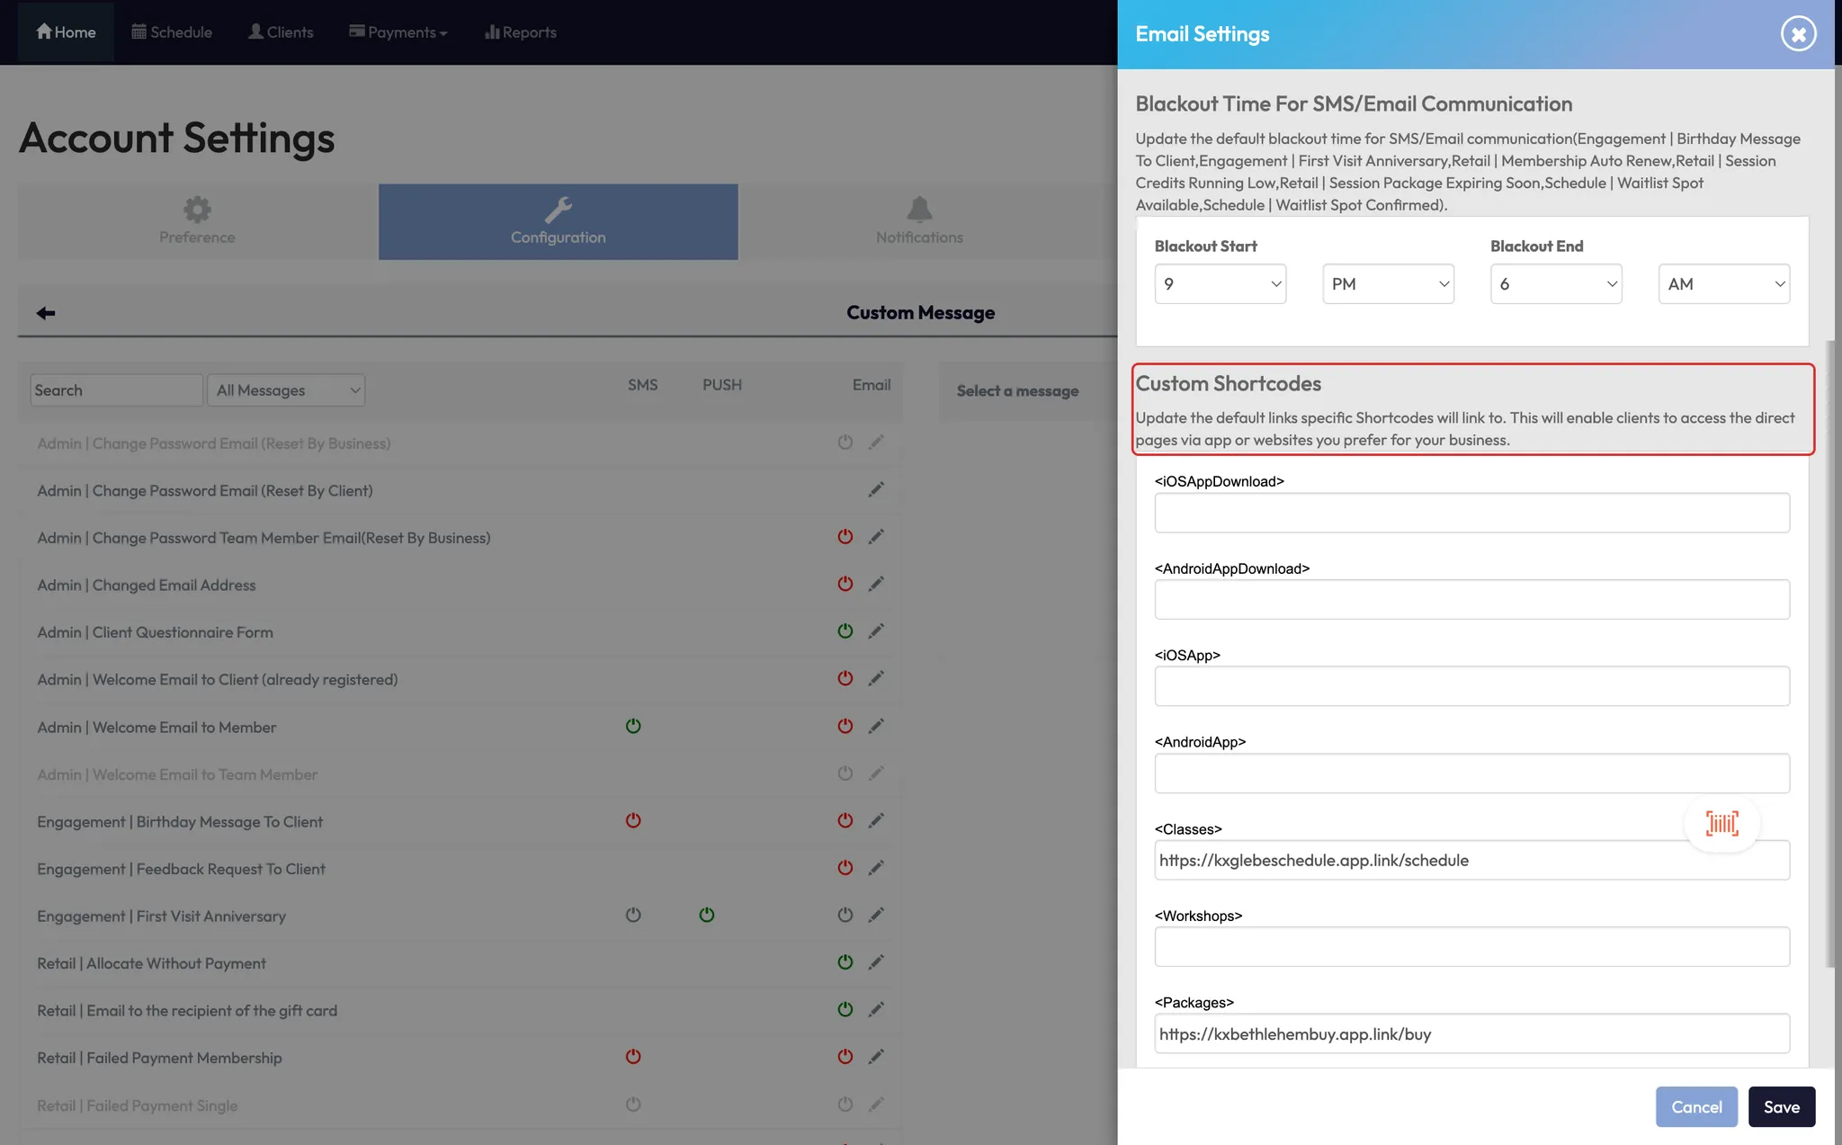The width and height of the screenshot is (1842, 1145).
Task: Click the Cancel button
Action: coord(1696,1107)
